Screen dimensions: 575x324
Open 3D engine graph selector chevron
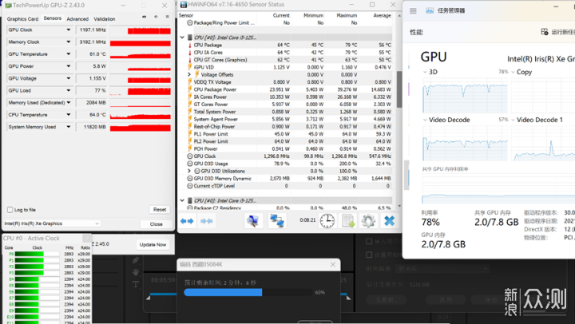click(425, 72)
